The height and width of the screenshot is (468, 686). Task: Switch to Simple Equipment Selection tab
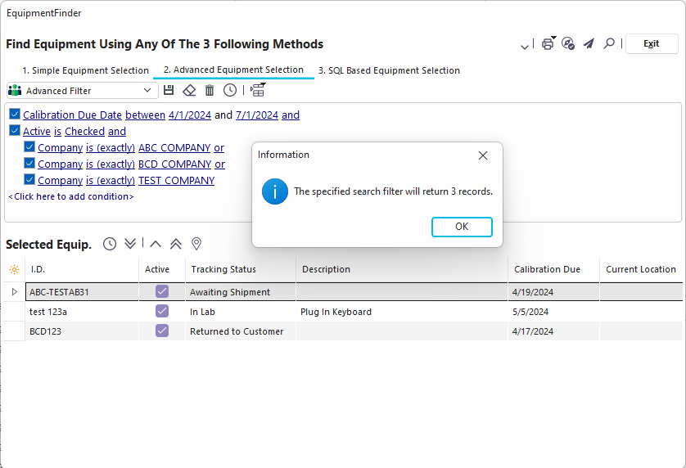[85, 70]
